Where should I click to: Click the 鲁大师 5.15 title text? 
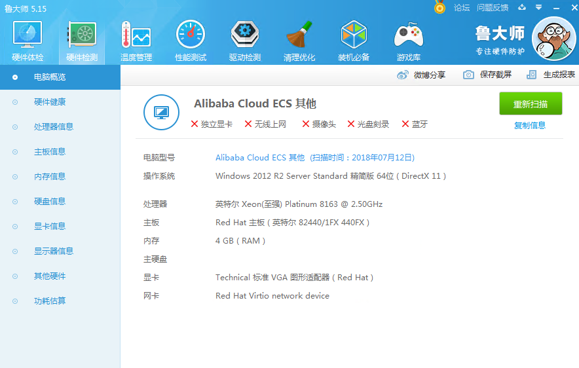pyautogui.click(x=26, y=9)
